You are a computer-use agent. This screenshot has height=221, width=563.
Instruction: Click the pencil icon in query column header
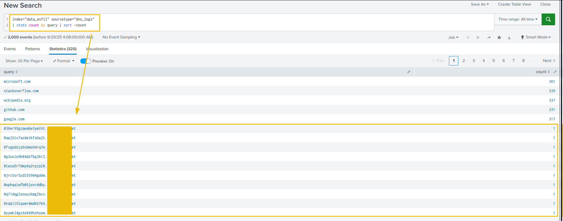pyautogui.click(x=409, y=72)
